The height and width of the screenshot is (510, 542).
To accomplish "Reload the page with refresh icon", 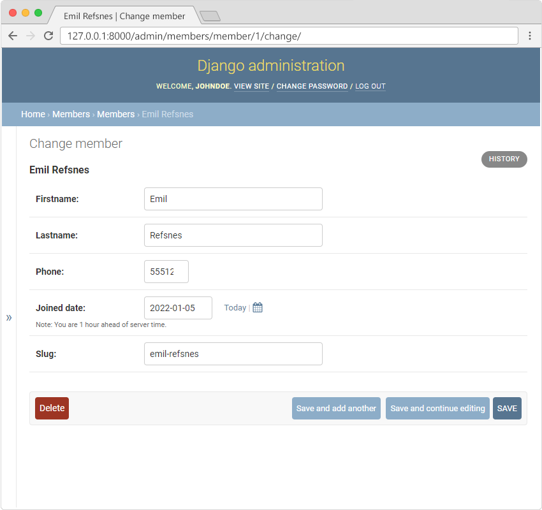I will 48,36.
